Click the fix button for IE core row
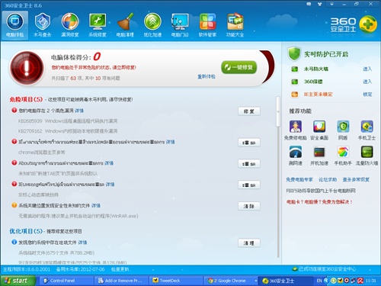Image resolution: width=381 pixels, height=286 pixels. [249, 185]
